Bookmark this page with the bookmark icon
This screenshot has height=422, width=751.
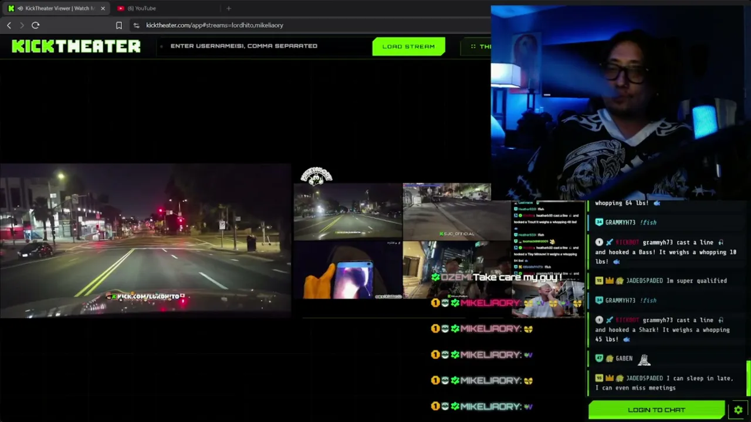point(119,25)
